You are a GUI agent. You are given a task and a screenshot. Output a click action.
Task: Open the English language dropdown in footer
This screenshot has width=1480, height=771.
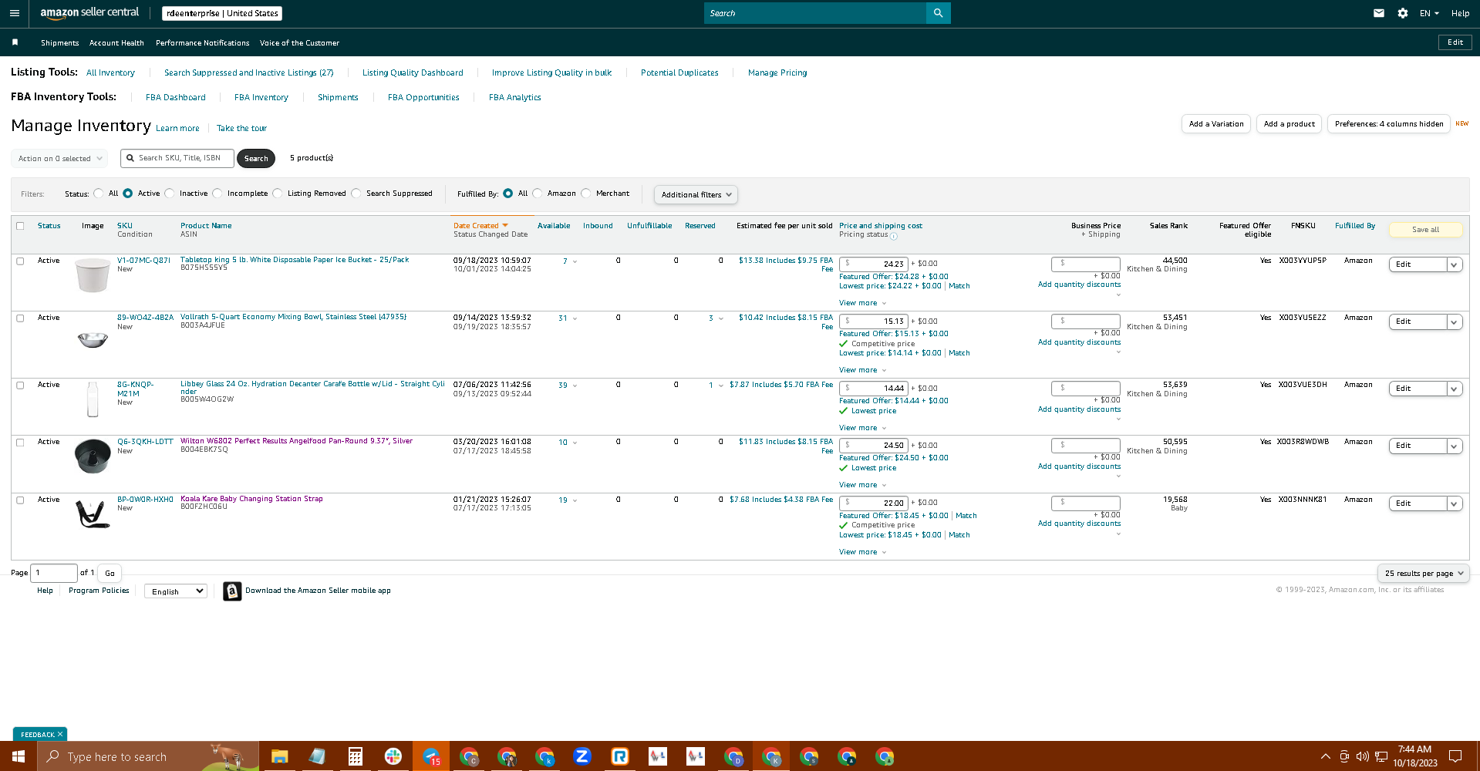[176, 591]
